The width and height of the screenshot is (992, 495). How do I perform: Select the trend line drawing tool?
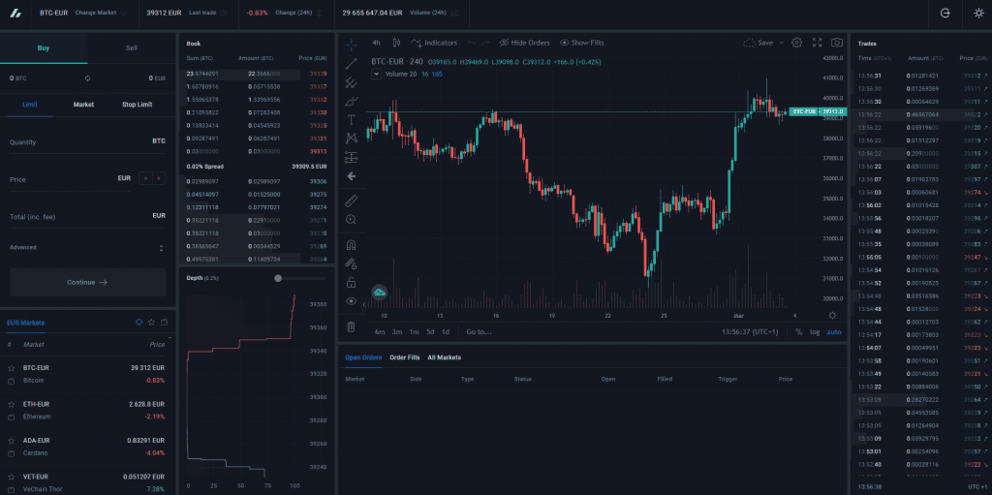point(351,63)
